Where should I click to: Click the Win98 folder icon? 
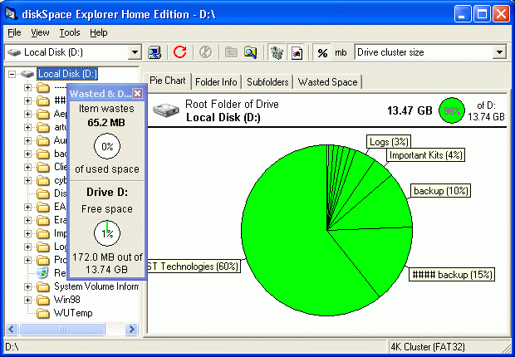pos(42,300)
